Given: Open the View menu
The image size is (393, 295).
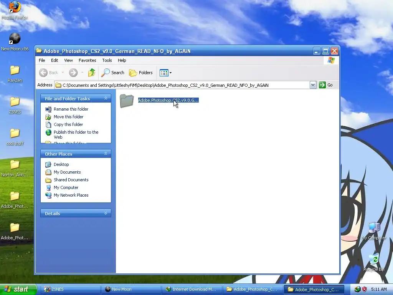Looking at the screenshot, I should pos(68,60).
